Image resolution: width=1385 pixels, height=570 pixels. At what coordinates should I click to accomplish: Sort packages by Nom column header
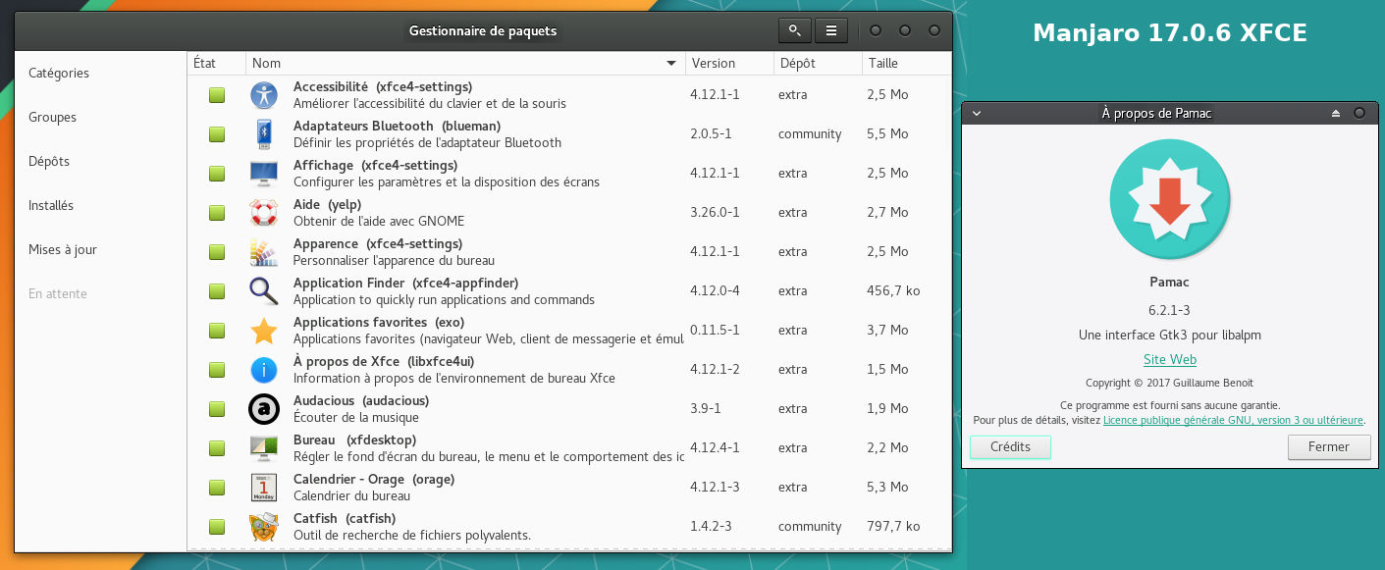[x=465, y=63]
